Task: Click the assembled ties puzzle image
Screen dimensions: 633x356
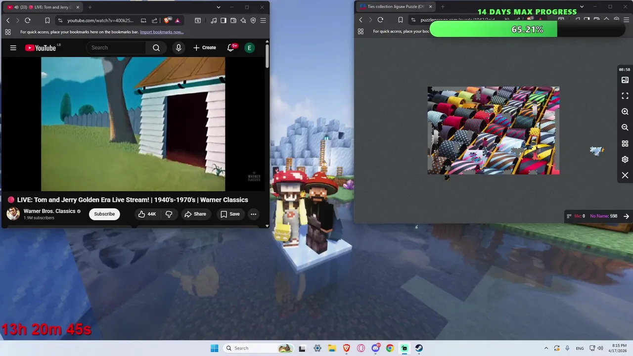Action: coord(494,131)
